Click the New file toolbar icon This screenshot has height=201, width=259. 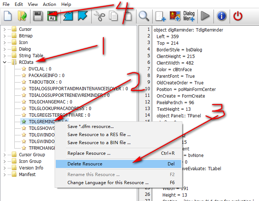8,16
